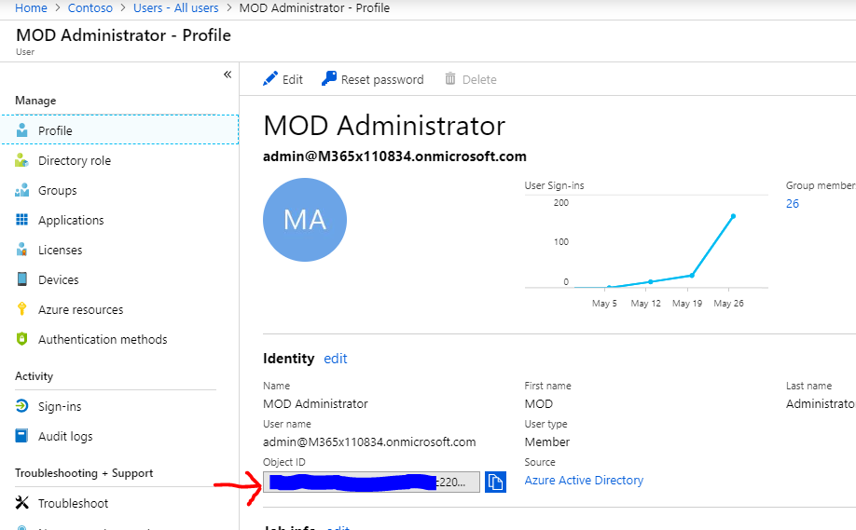Open Sign-ins under Activity

pos(59,406)
